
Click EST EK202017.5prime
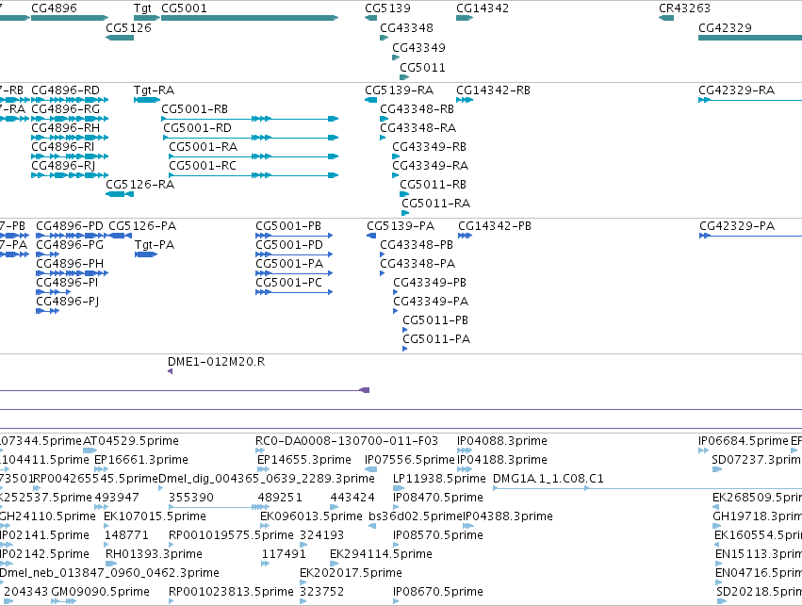(x=351, y=573)
